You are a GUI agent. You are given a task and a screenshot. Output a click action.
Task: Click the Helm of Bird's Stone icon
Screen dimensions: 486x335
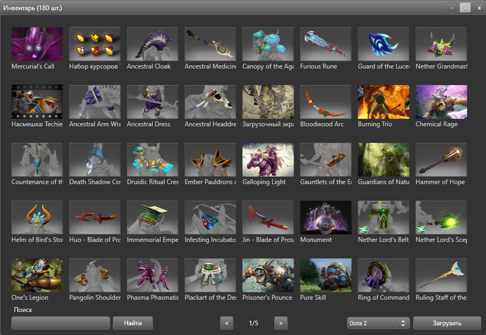[37, 217]
